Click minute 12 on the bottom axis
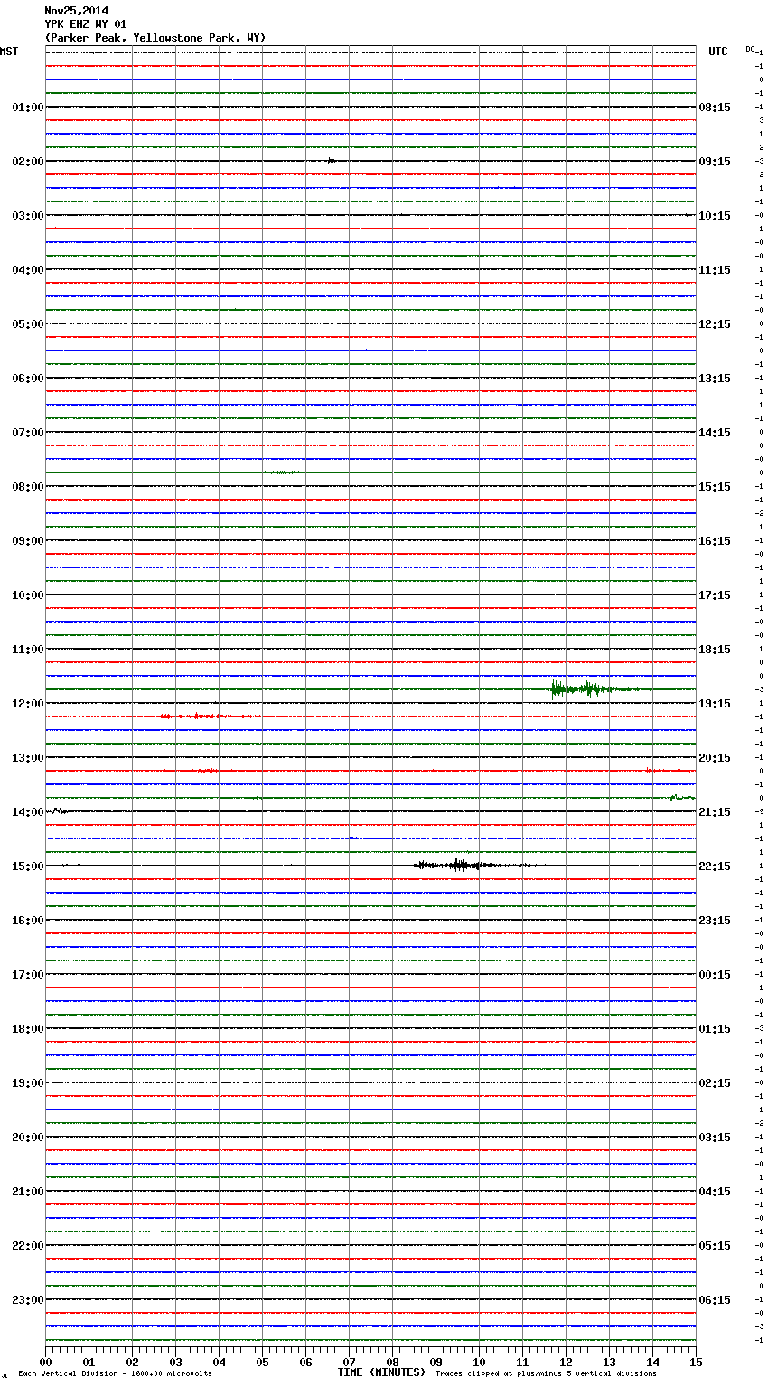768x1386 pixels. 566,1362
